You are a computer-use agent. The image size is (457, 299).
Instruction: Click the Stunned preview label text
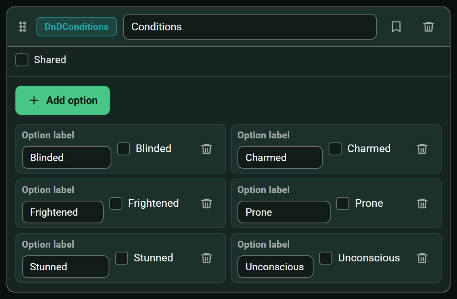point(153,258)
